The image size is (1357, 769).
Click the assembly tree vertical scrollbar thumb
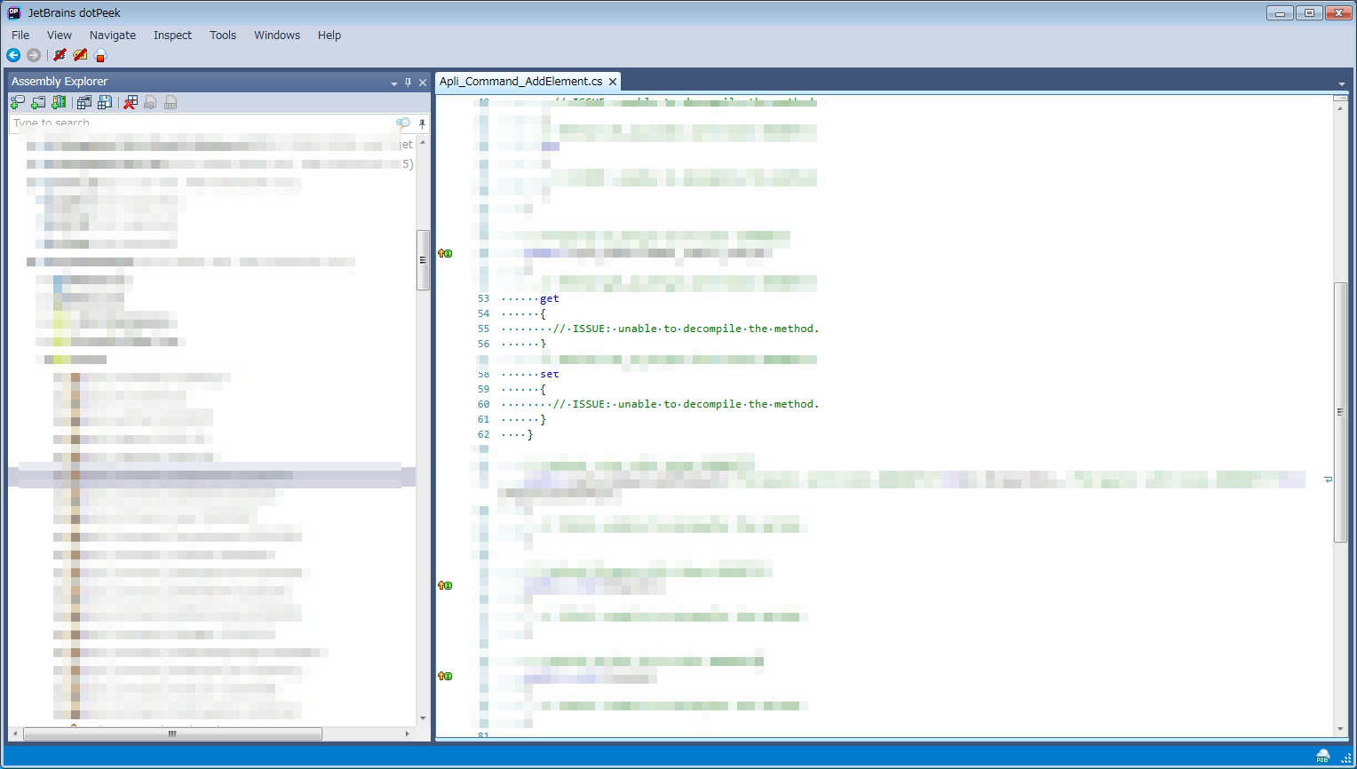coord(423,260)
